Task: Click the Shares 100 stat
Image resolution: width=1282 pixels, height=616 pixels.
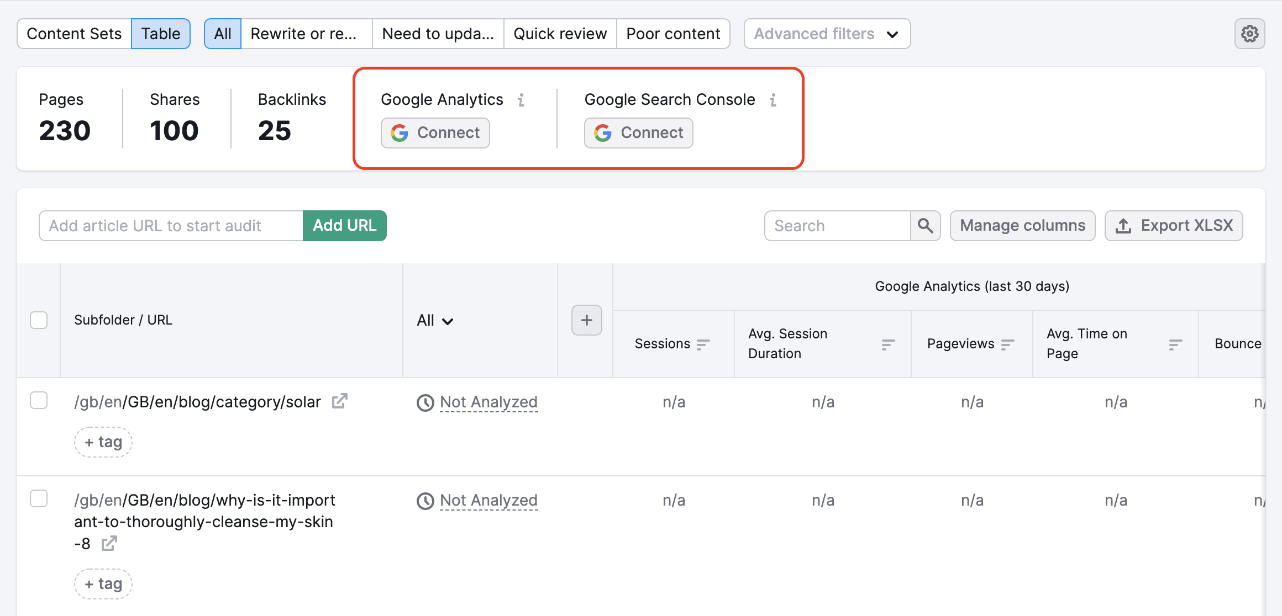Action: pyautogui.click(x=175, y=119)
